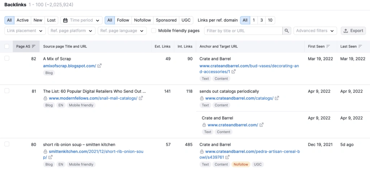Open external link icon for bud-vases target URL
The height and width of the screenshot is (169, 370).
pos(234,71)
